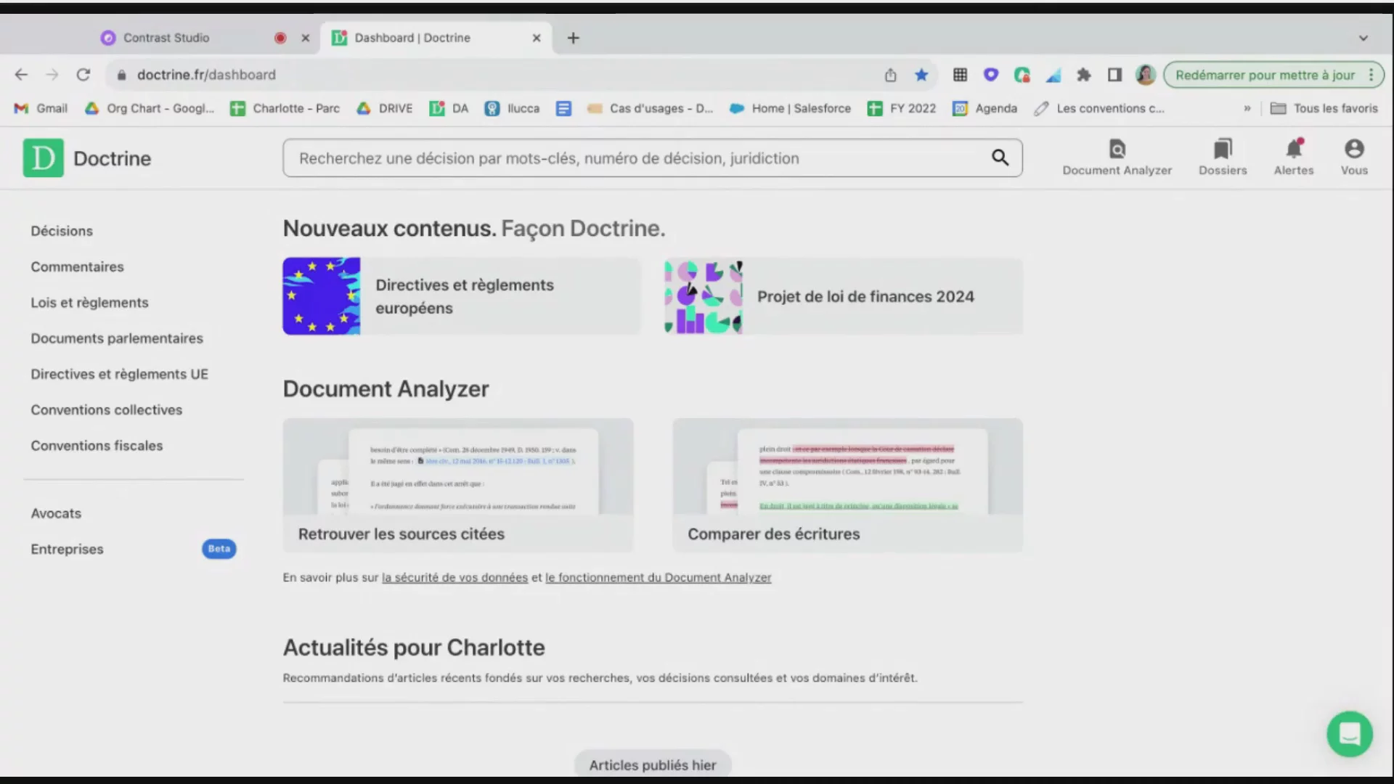This screenshot has height=784, width=1394.
Task: Open the Ilucca bookmark
Action: pyautogui.click(x=513, y=108)
